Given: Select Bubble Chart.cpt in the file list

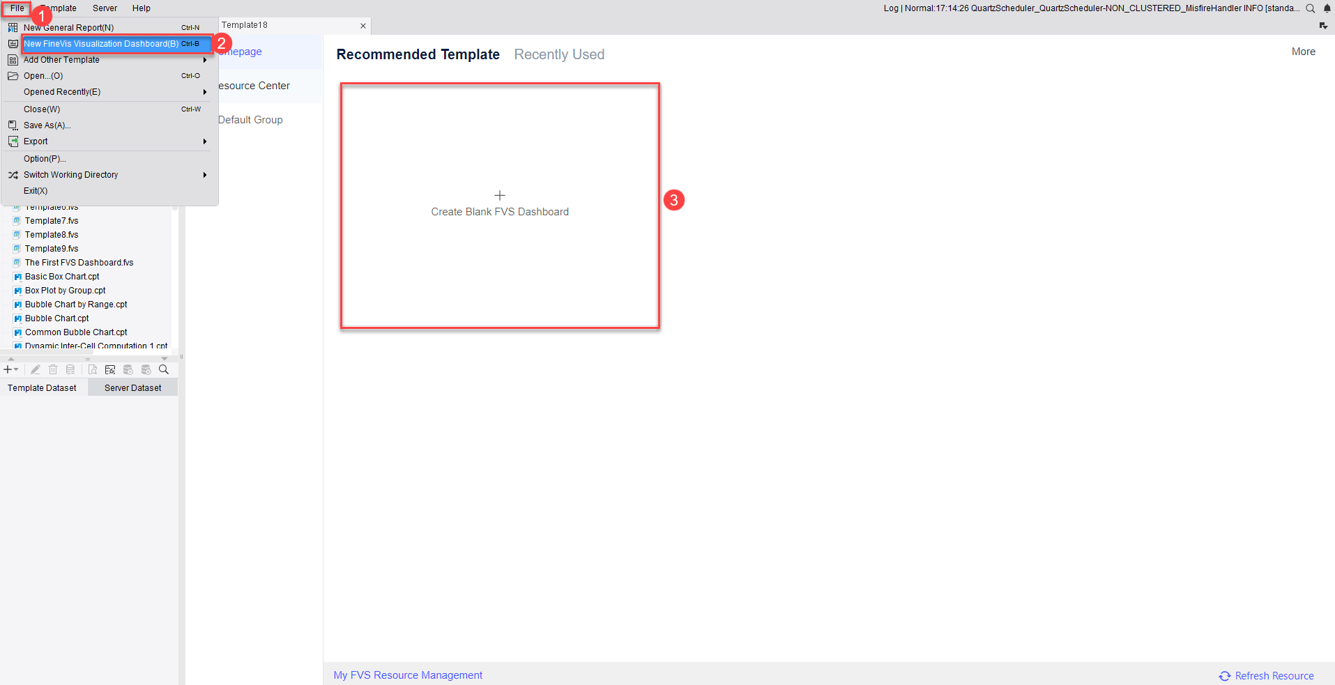Looking at the screenshot, I should pos(56,318).
